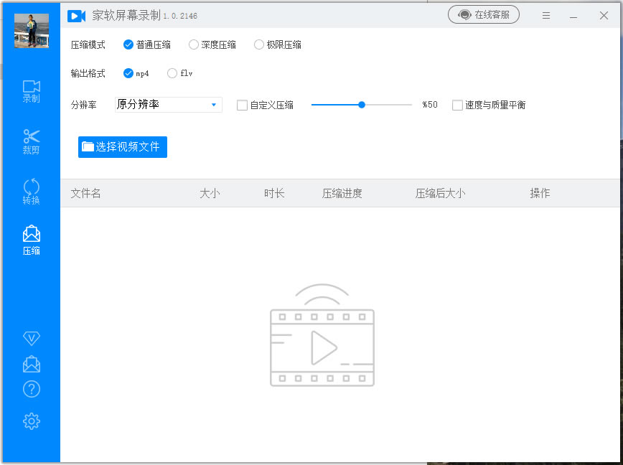Open the hamburger menu in title bar
This screenshot has height=465, width=623.
[546, 15]
